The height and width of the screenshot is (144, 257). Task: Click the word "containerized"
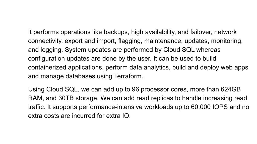47,67
